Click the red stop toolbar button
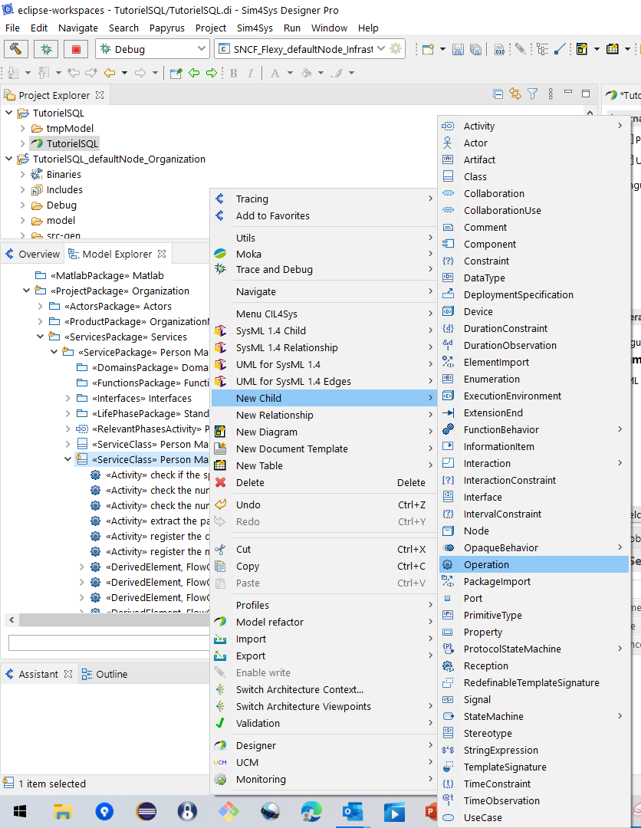This screenshot has width=641, height=828. point(76,49)
